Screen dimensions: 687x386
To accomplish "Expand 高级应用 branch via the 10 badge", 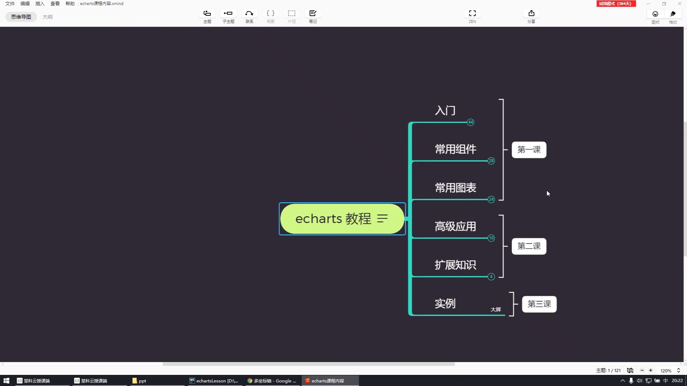I will pyautogui.click(x=491, y=238).
